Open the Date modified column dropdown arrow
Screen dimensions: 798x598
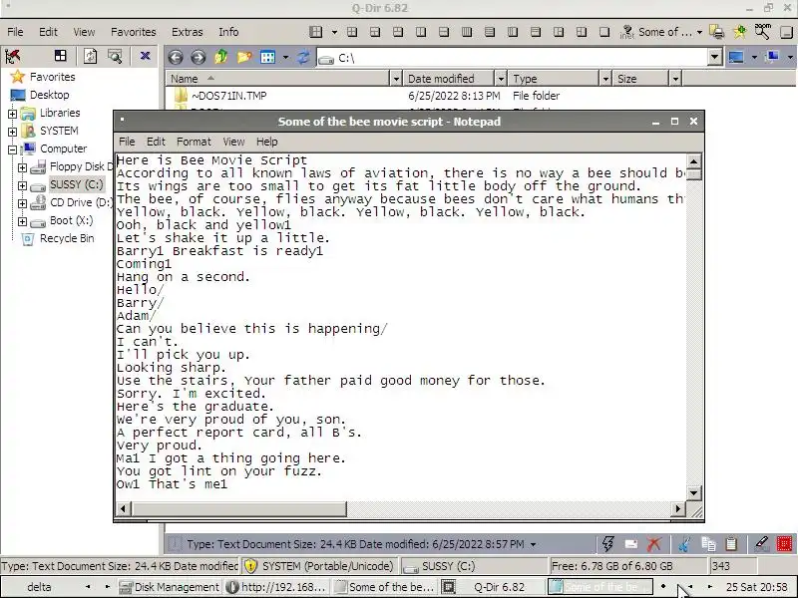point(501,79)
